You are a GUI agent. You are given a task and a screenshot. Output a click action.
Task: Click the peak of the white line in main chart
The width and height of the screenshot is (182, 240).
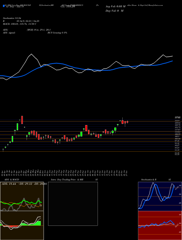pyautogui.click(x=31, y=54)
